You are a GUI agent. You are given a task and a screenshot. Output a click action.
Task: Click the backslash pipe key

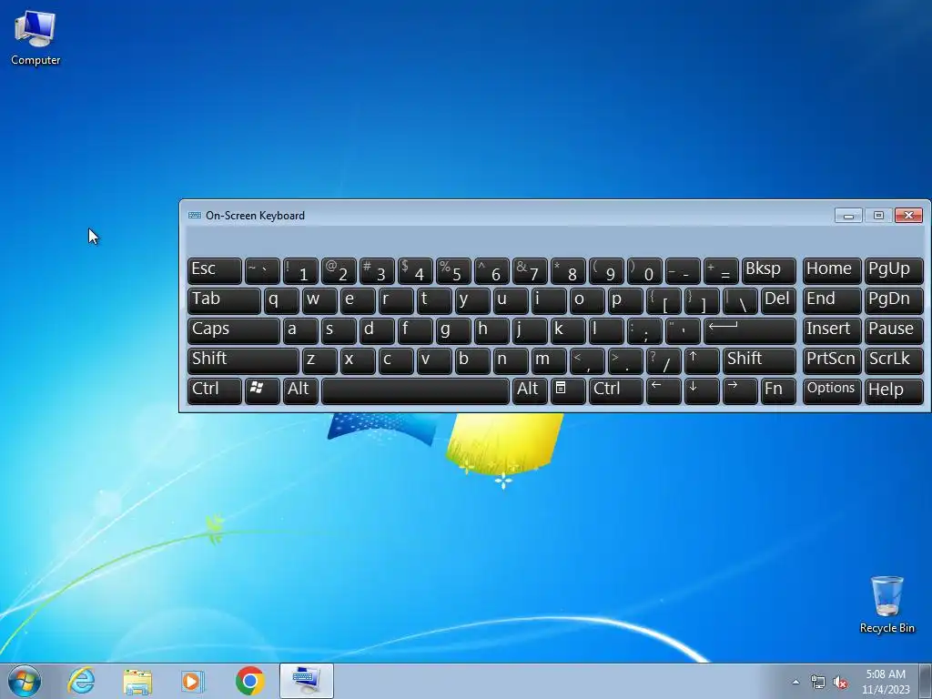click(740, 300)
